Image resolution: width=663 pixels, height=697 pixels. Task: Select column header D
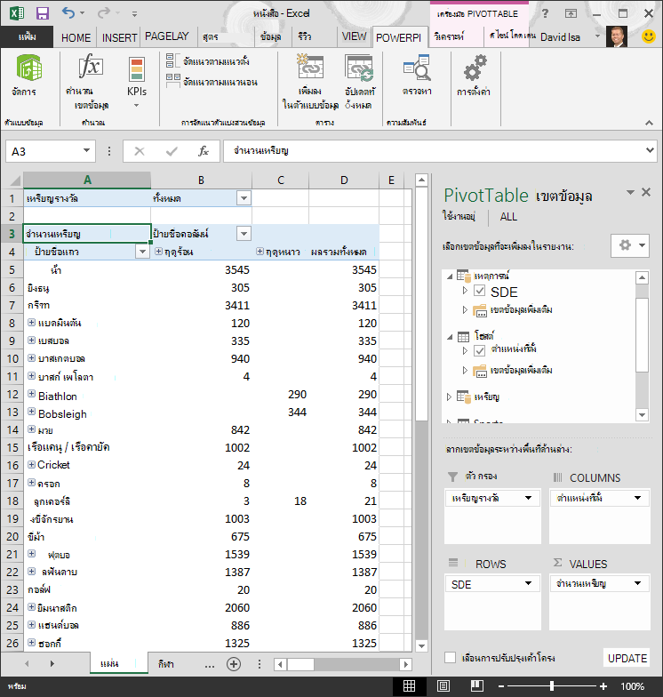pos(344,180)
